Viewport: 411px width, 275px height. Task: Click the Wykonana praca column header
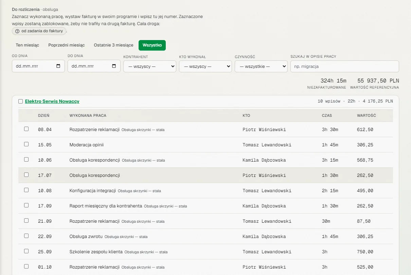click(x=88, y=115)
